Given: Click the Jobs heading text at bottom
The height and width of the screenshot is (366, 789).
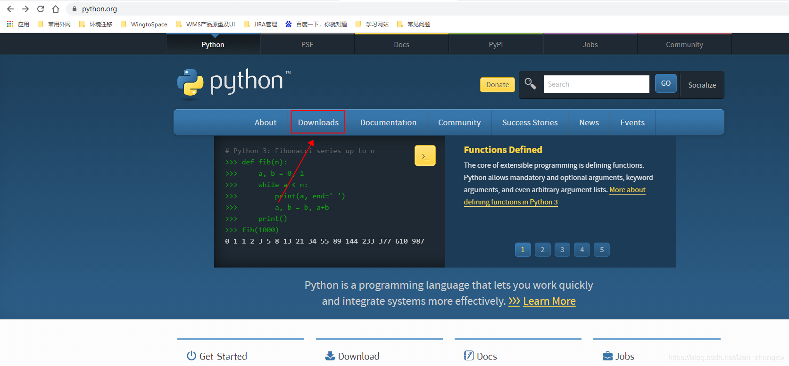Looking at the screenshot, I should point(625,356).
